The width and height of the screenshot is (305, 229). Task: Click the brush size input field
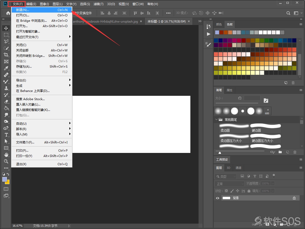pyautogui.click(x=252, y=98)
